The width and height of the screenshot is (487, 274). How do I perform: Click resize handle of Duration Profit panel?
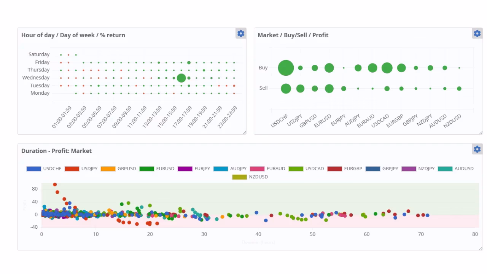coord(481,248)
